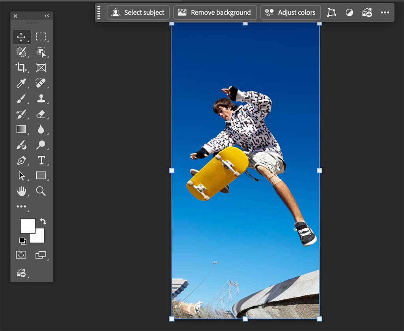The image size is (404, 331).
Task: Open the Generate Image tool in the tools panel
Action: pyautogui.click(x=21, y=273)
